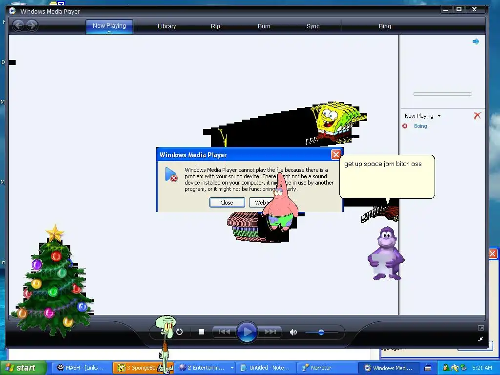Open the Bing tab
The image size is (500, 375).
click(x=385, y=26)
